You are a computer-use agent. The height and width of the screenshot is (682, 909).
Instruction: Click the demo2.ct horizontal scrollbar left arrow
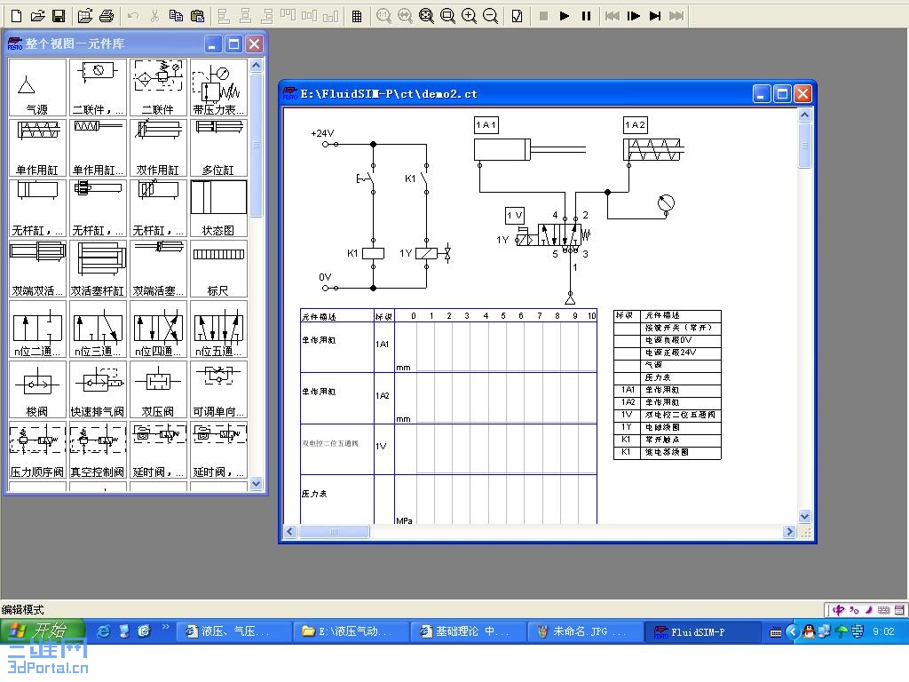pos(291,531)
